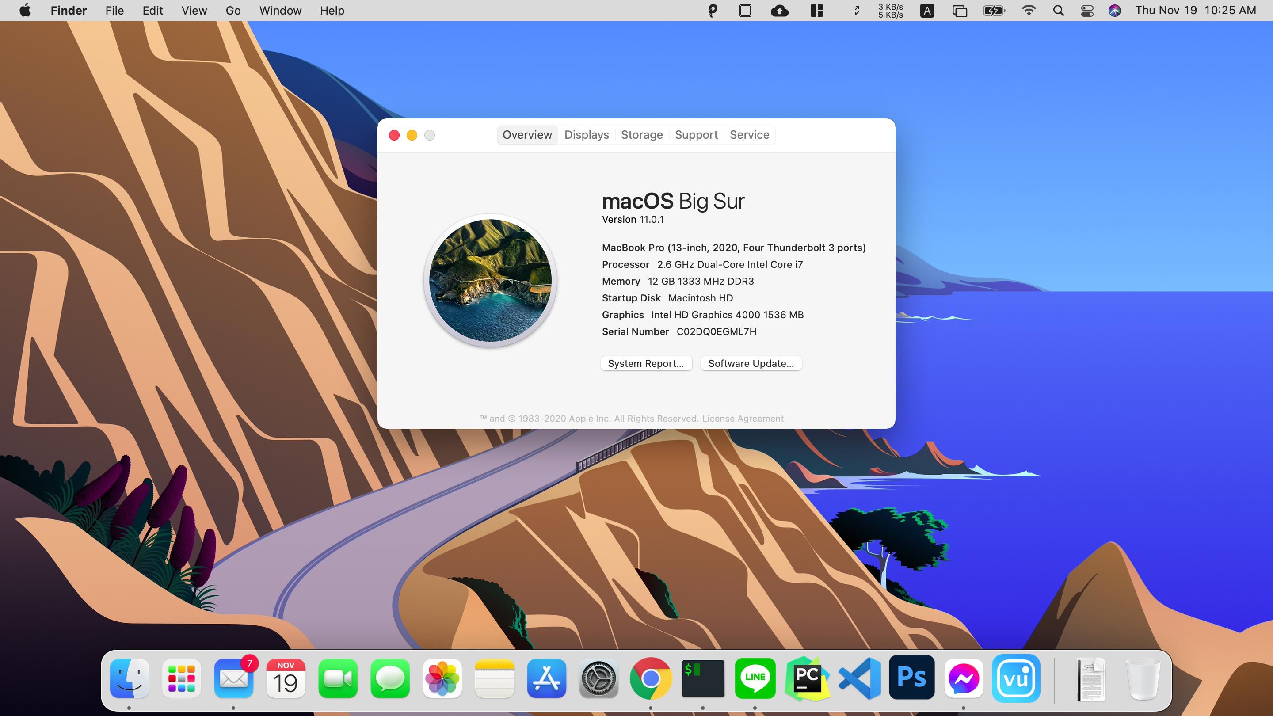This screenshot has height=716, width=1273.
Task: Click the Pockity P menu bar icon
Action: [x=713, y=10]
